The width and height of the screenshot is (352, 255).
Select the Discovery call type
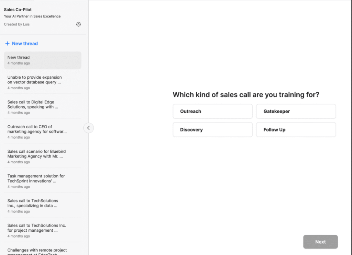coord(212,129)
